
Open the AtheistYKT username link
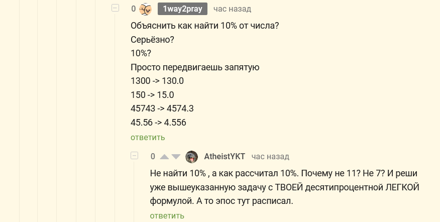pyautogui.click(x=225, y=157)
